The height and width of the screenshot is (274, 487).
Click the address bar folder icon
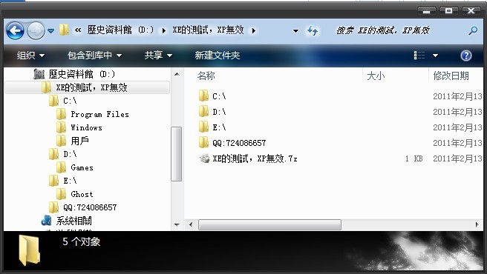64,30
